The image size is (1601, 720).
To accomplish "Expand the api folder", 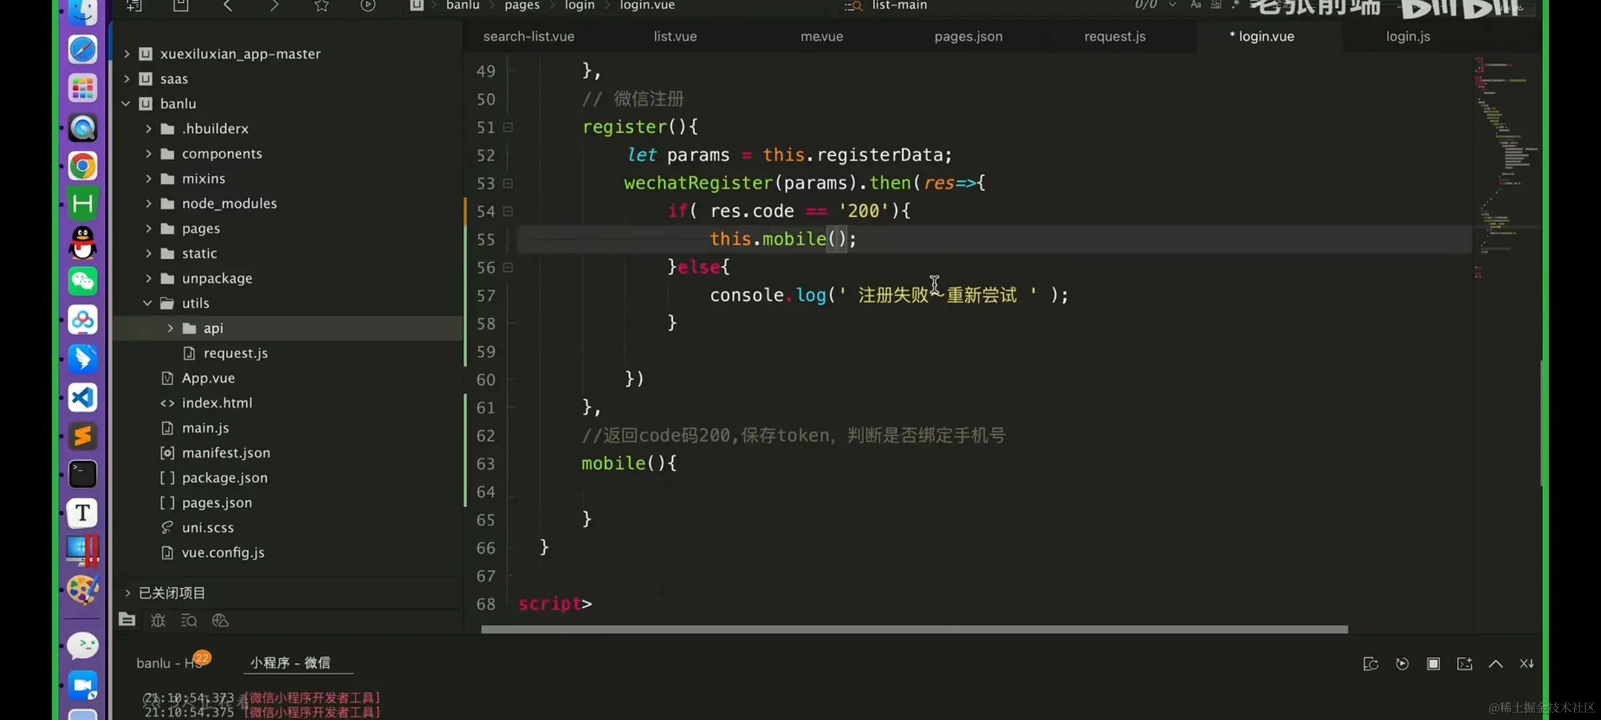I will (x=171, y=328).
